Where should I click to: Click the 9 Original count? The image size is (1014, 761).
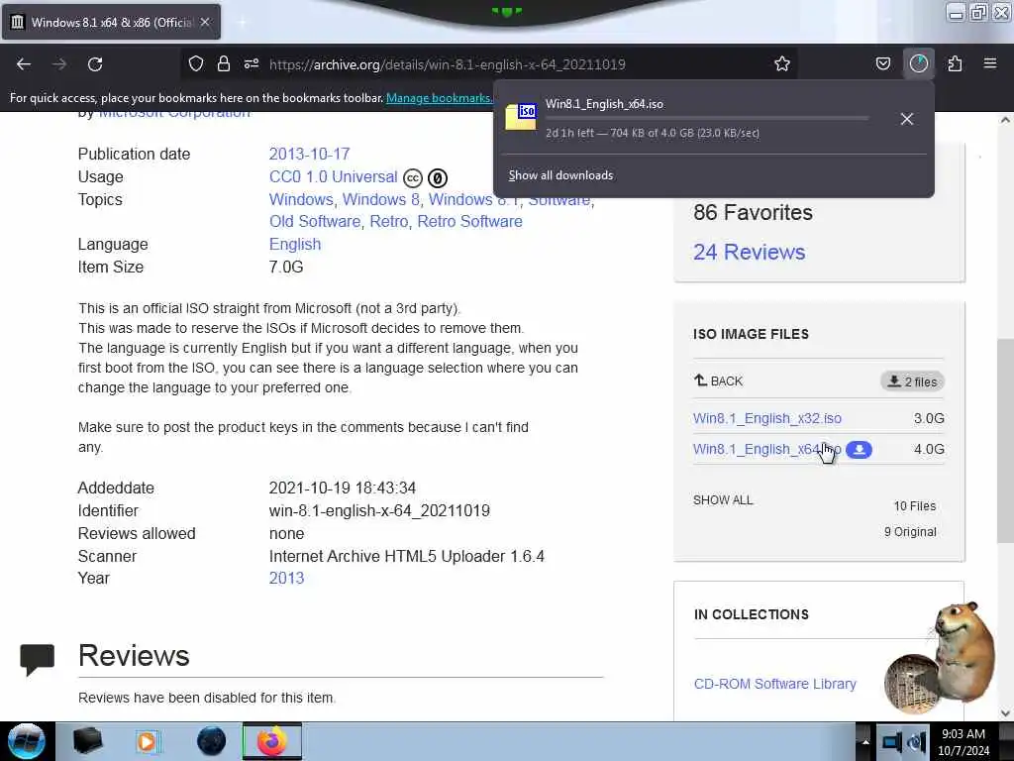click(910, 532)
